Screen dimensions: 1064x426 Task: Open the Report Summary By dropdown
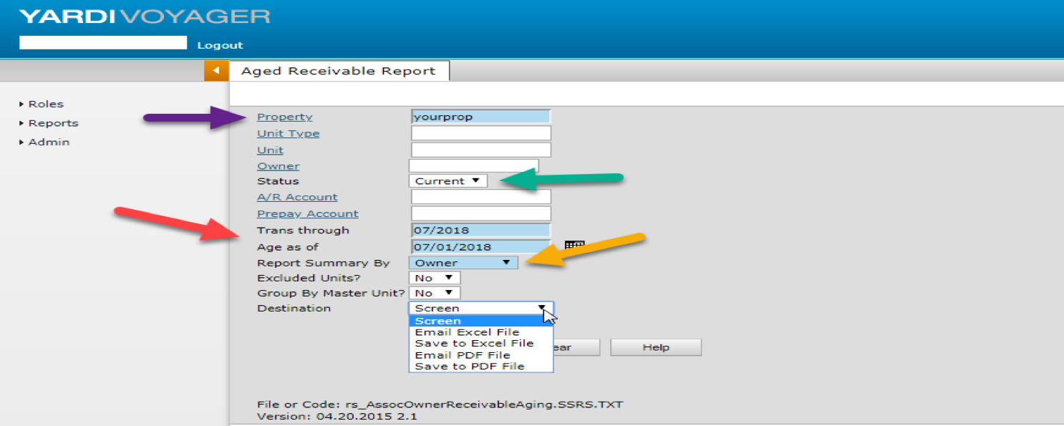coord(463,263)
